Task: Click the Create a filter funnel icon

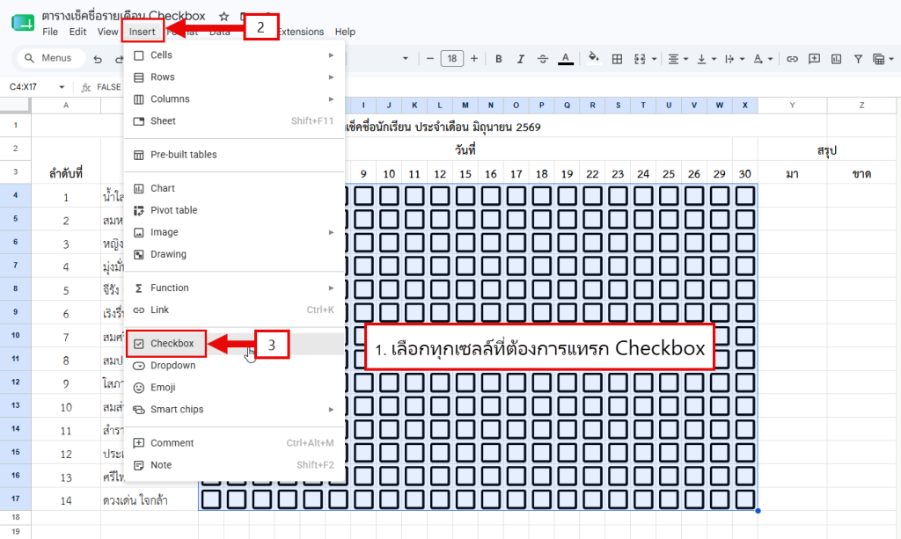Action: [858, 59]
